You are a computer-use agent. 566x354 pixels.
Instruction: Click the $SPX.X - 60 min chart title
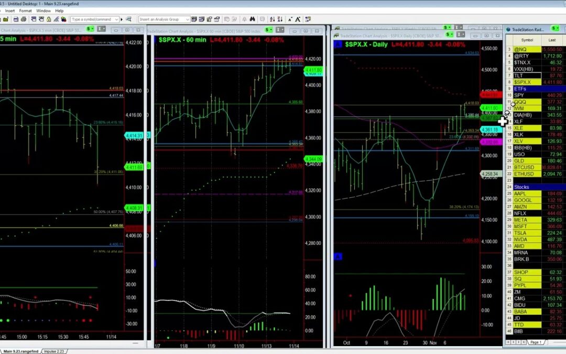coord(182,40)
